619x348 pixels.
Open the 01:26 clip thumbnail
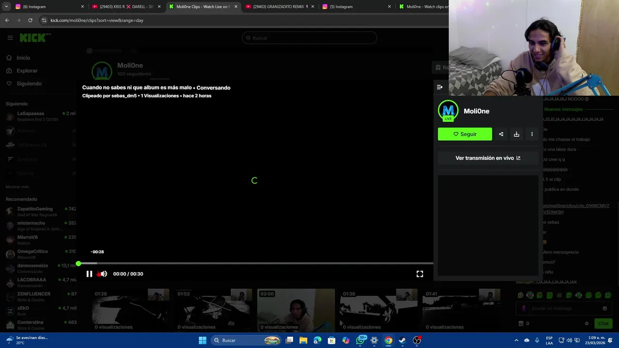tap(131, 310)
